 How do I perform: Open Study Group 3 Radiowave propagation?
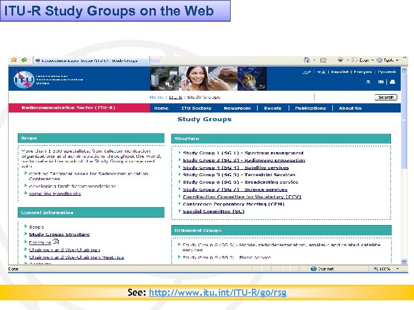(x=244, y=160)
